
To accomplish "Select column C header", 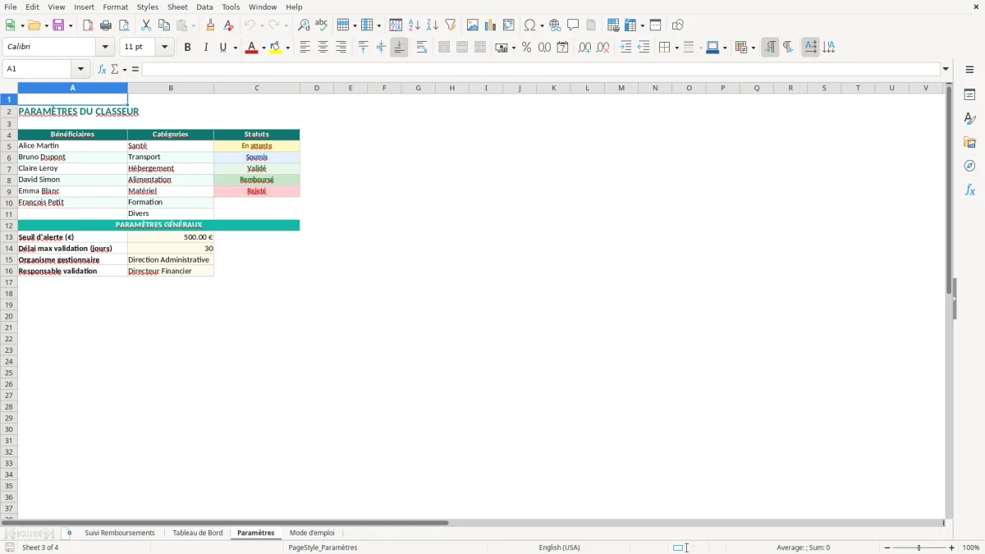I will click(256, 88).
